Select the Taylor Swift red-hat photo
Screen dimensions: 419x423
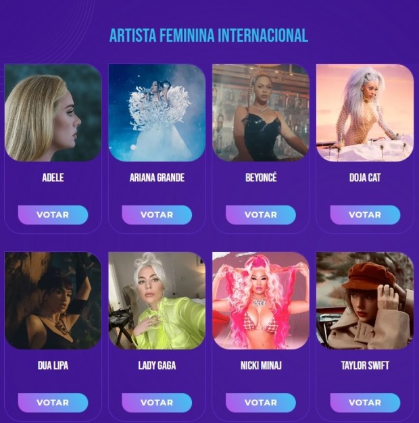pyautogui.click(x=365, y=301)
